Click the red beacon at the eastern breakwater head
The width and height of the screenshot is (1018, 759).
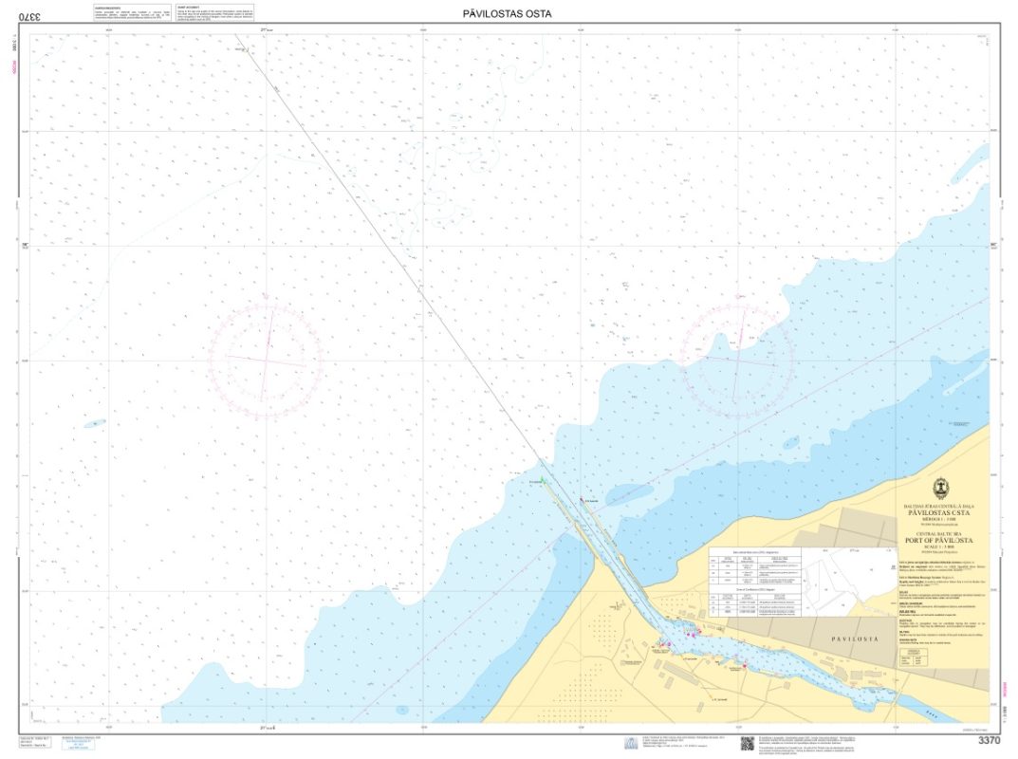pos(581,498)
